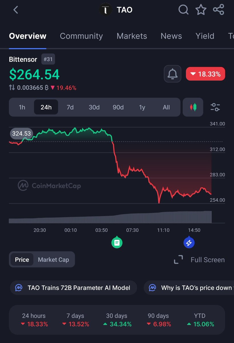Switch to the Markets tab

(132, 36)
